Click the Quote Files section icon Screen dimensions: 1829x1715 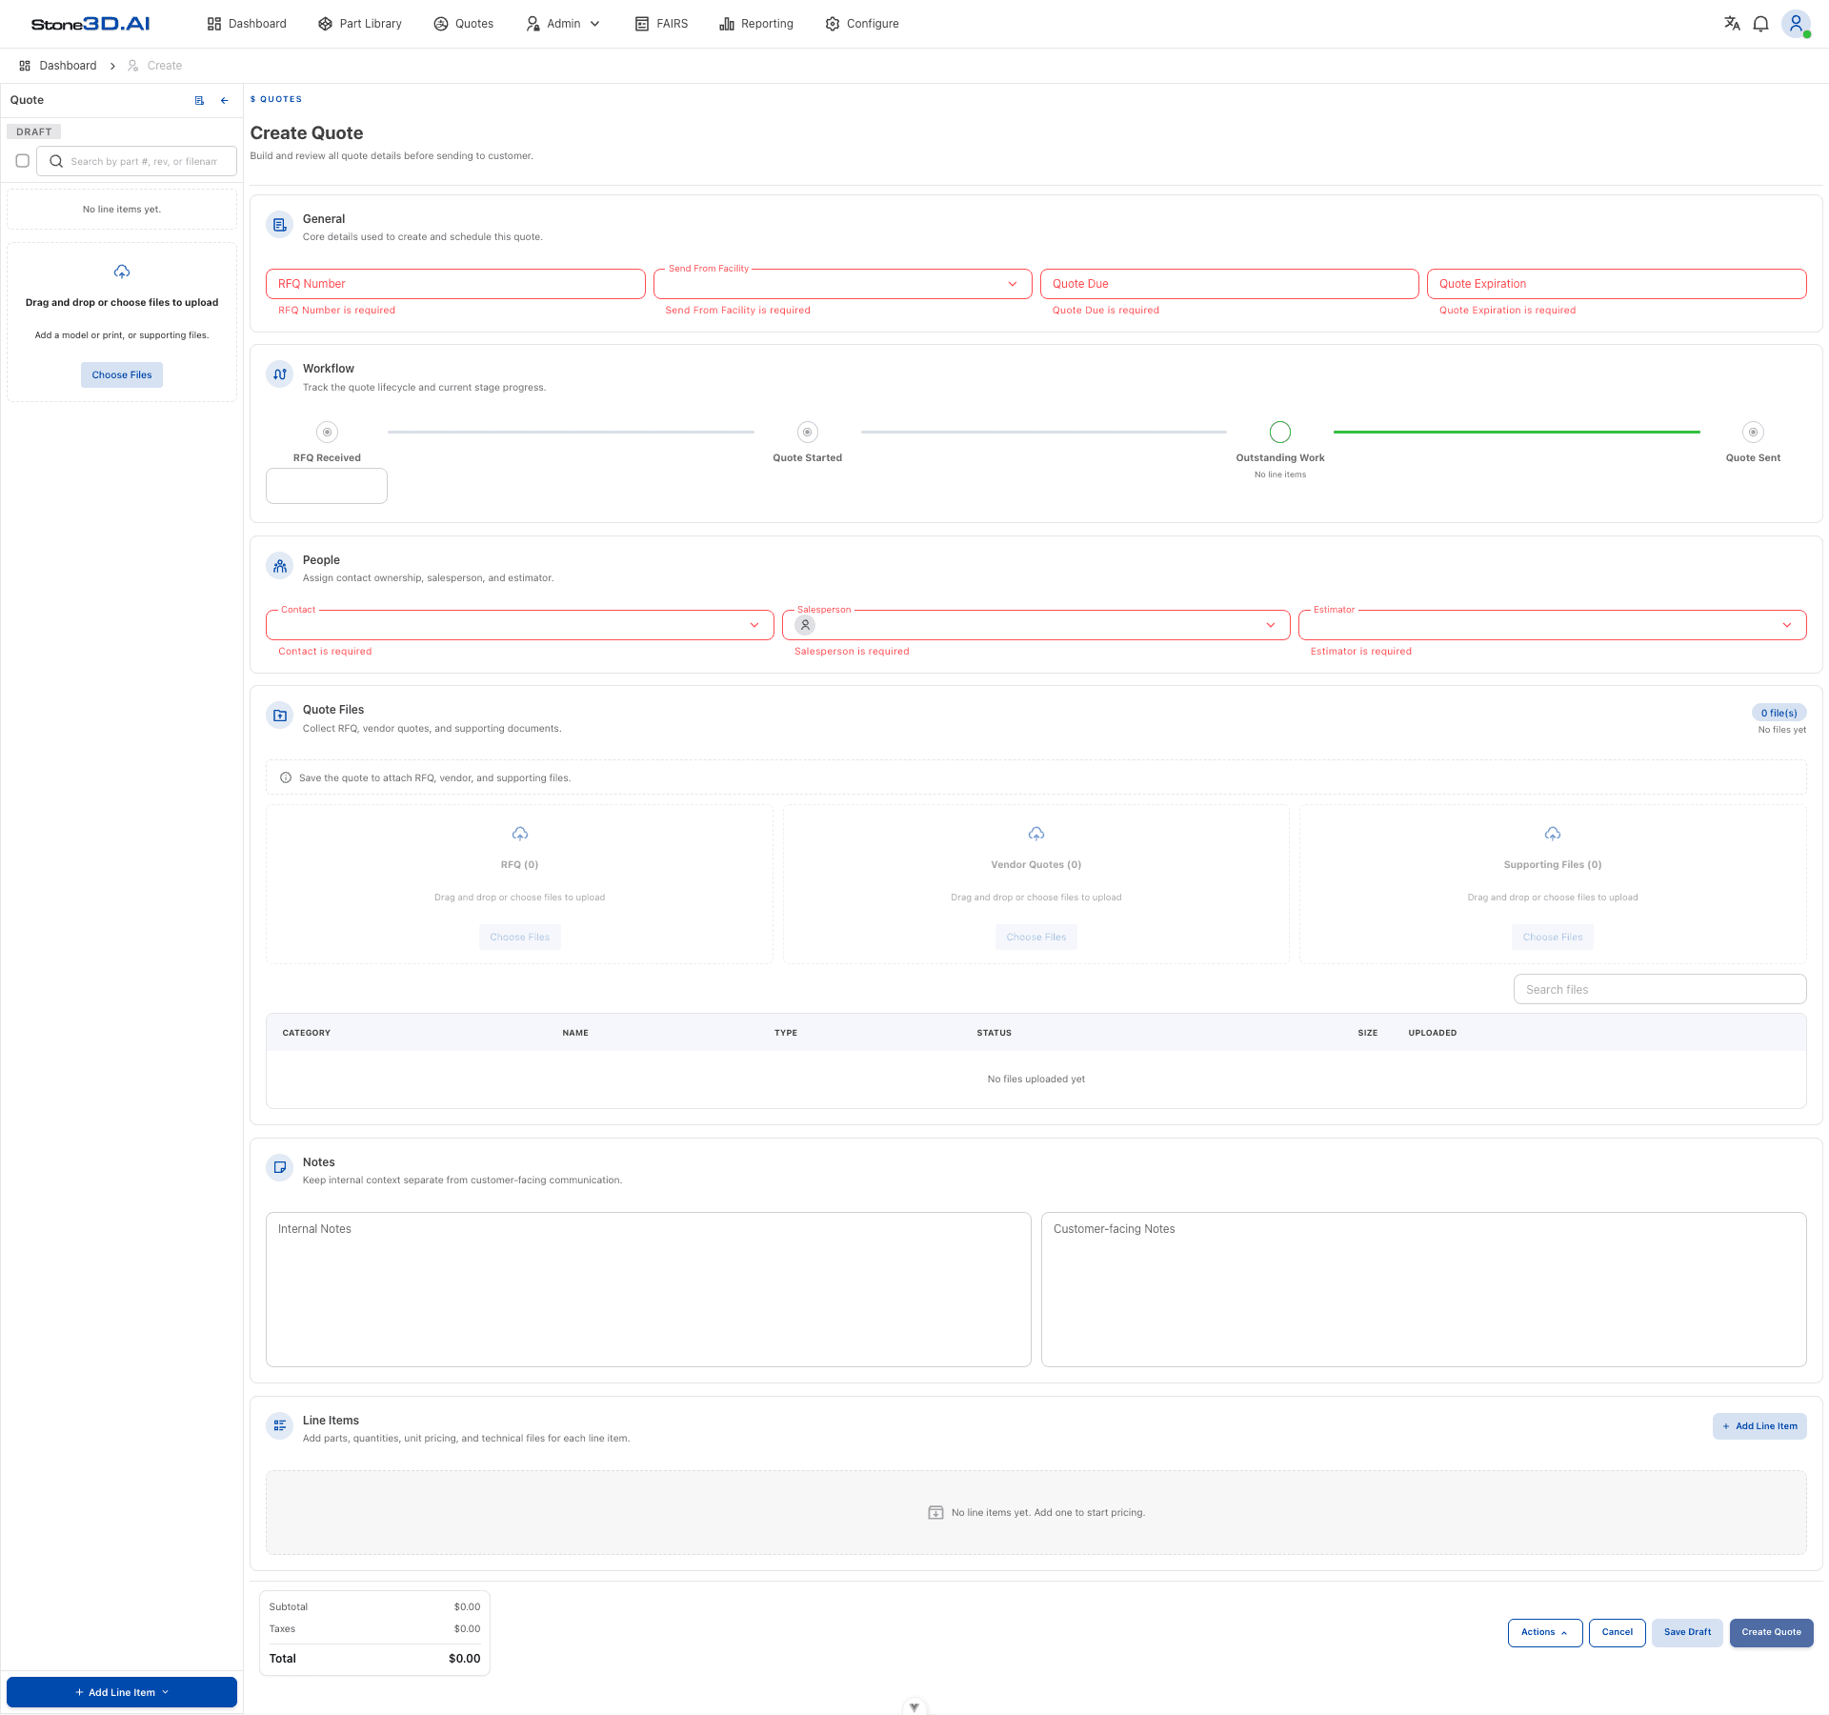tap(280, 716)
